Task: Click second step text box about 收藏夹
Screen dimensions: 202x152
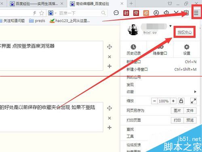Action: click(x=52, y=117)
